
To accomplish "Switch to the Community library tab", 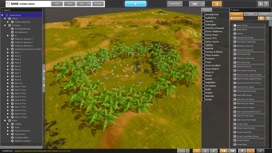I will (265, 14).
